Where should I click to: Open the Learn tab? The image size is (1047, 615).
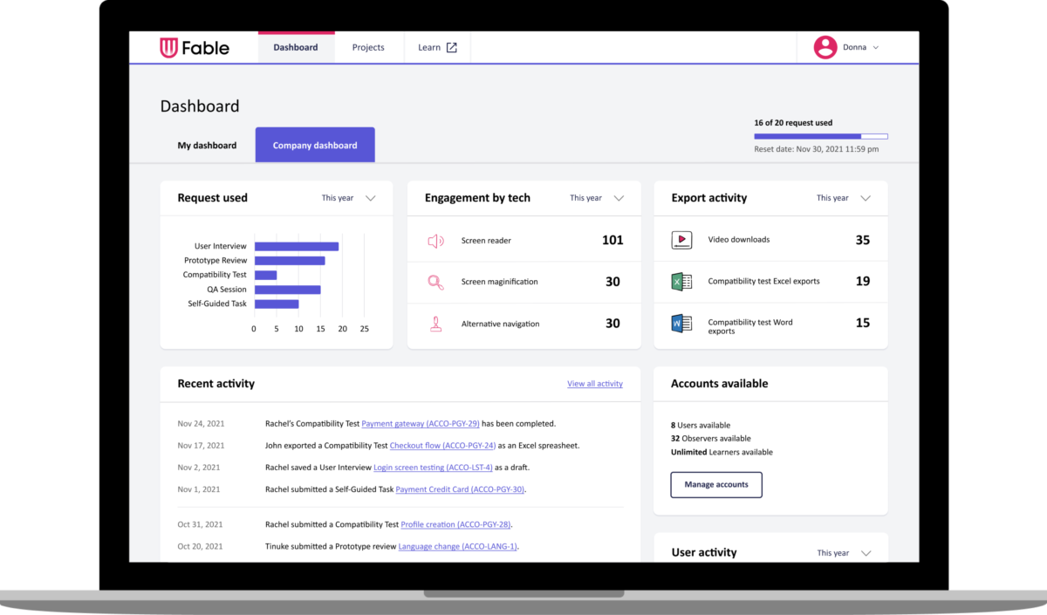[430, 47]
